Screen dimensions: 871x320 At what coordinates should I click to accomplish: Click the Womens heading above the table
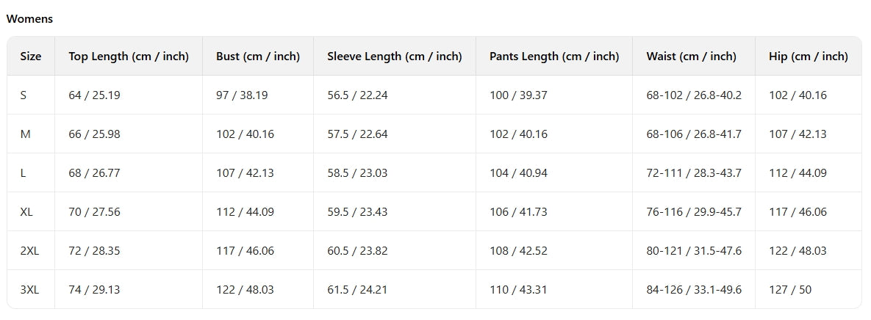tap(29, 19)
